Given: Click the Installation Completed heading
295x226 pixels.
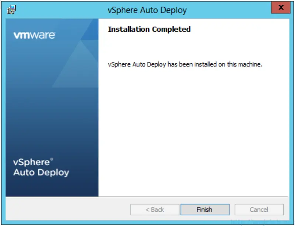Looking at the screenshot, I should (x=149, y=29).
